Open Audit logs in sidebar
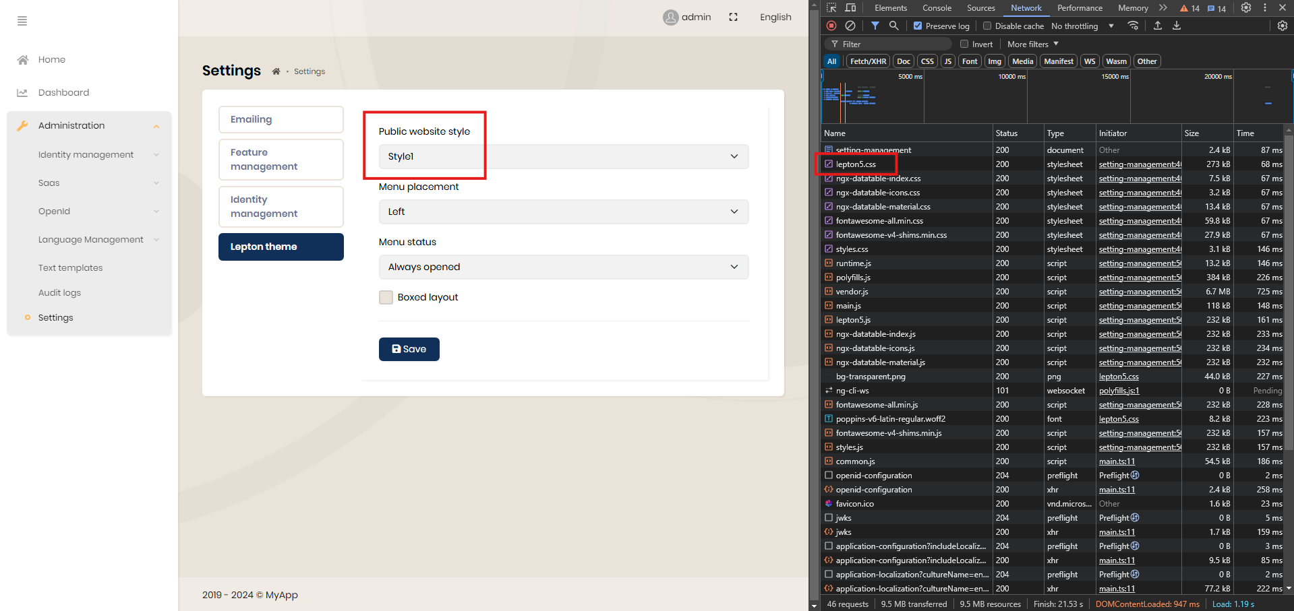This screenshot has height=611, width=1294. pos(59,293)
